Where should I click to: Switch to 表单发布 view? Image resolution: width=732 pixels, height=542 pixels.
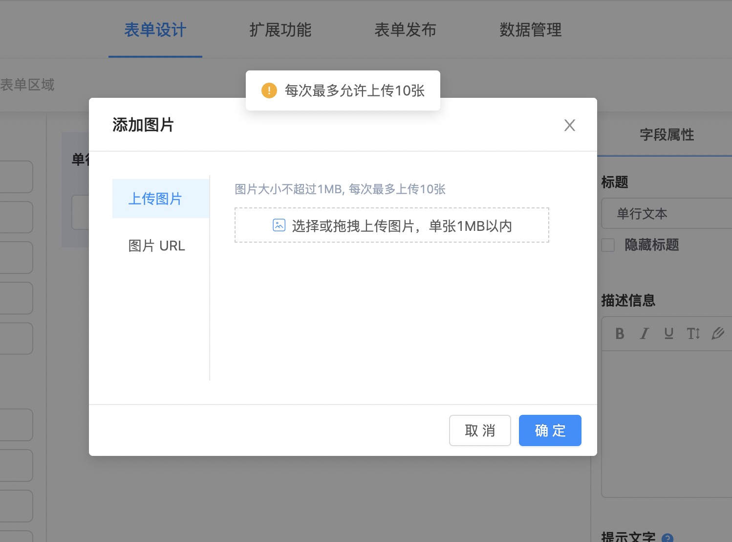click(x=406, y=30)
